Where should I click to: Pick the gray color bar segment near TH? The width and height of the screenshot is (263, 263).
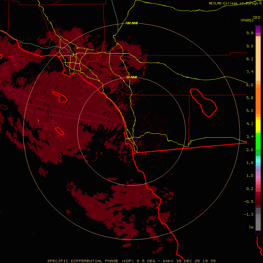[258, 224]
